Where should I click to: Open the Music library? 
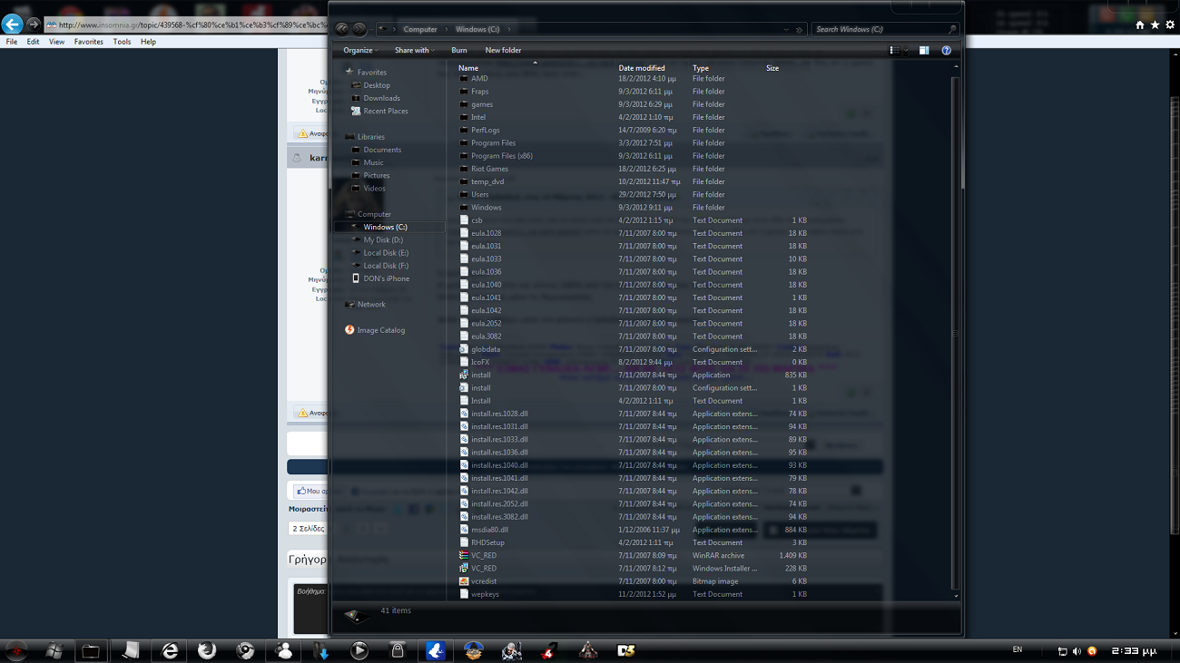click(373, 162)
